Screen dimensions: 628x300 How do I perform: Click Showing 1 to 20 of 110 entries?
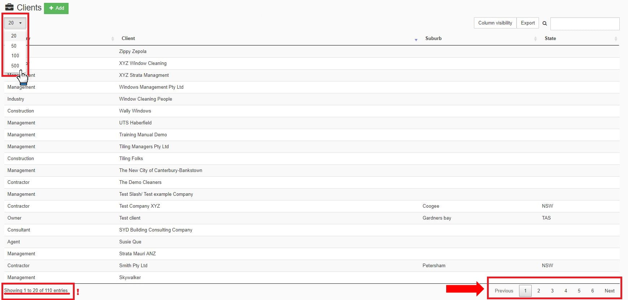[36, 290]
